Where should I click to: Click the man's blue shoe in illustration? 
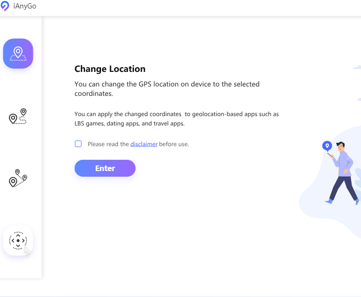330,201
